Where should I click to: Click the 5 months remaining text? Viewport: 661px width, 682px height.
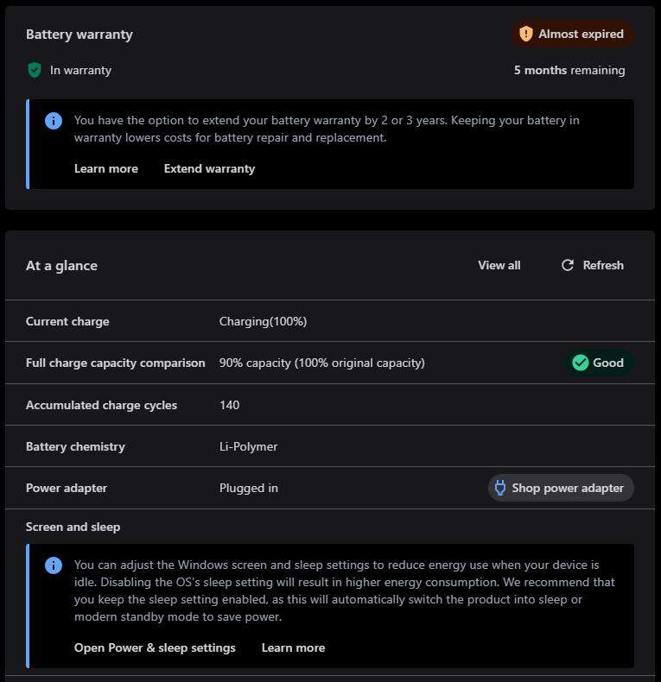click(x=569, y=70)
